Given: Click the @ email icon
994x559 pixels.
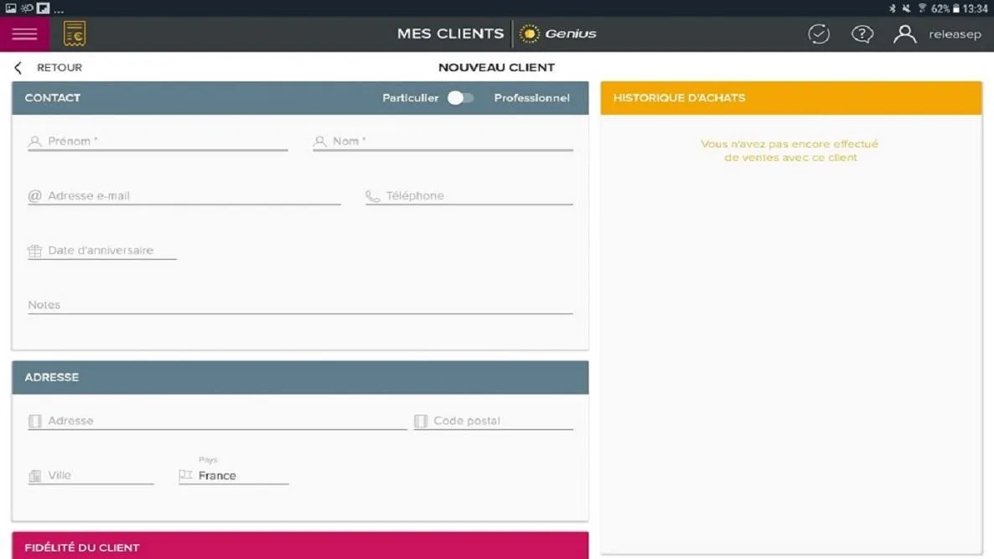Looking at the screenshot, I should tap(35, 196).
